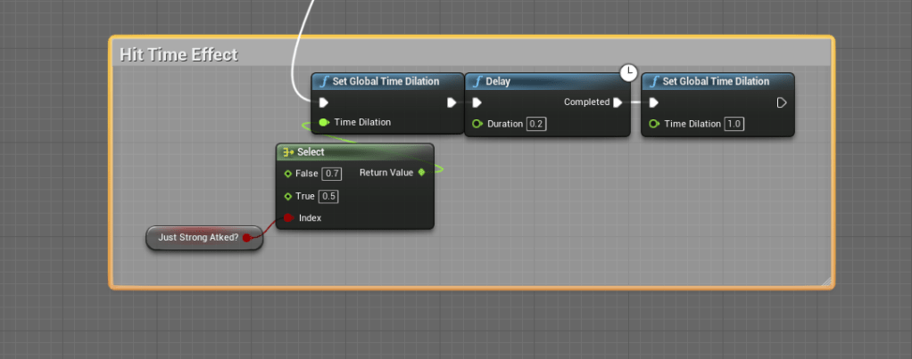
Task: Select the Just Strong Atked? variable node
Action: pyautogui.click(x=198, y=238)
